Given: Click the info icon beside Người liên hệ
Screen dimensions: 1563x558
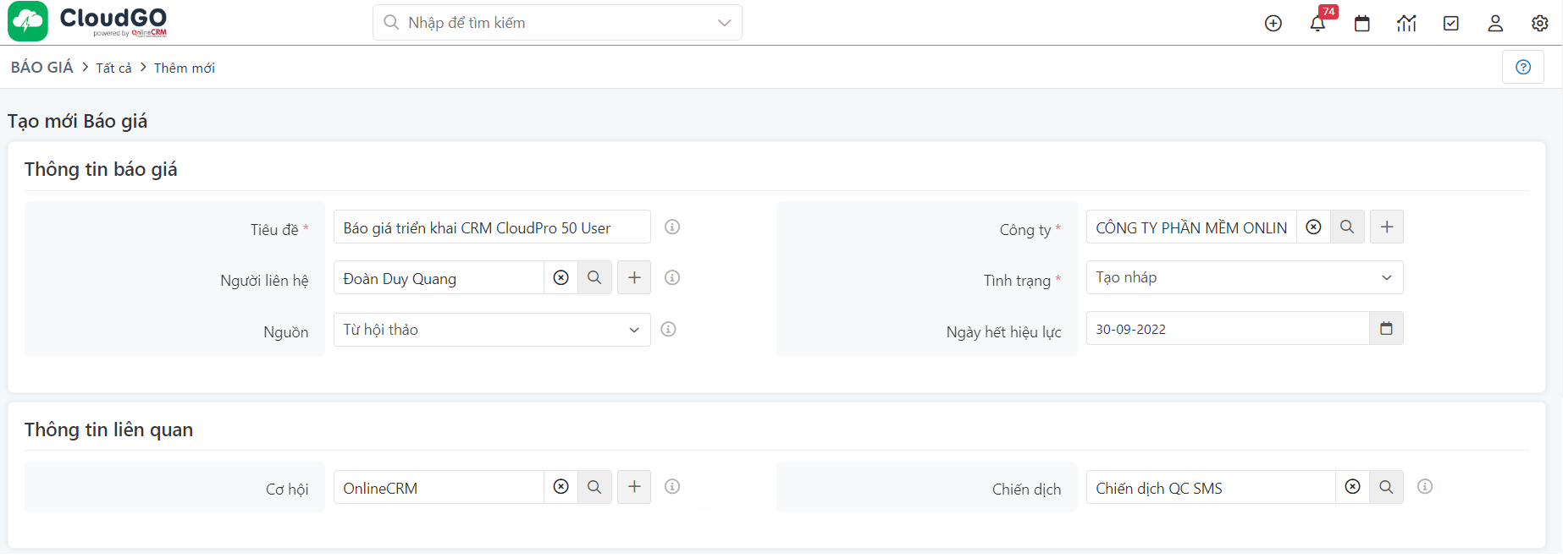Looking at the screenshot, I should pyautogui.click(x=672, y=277).
